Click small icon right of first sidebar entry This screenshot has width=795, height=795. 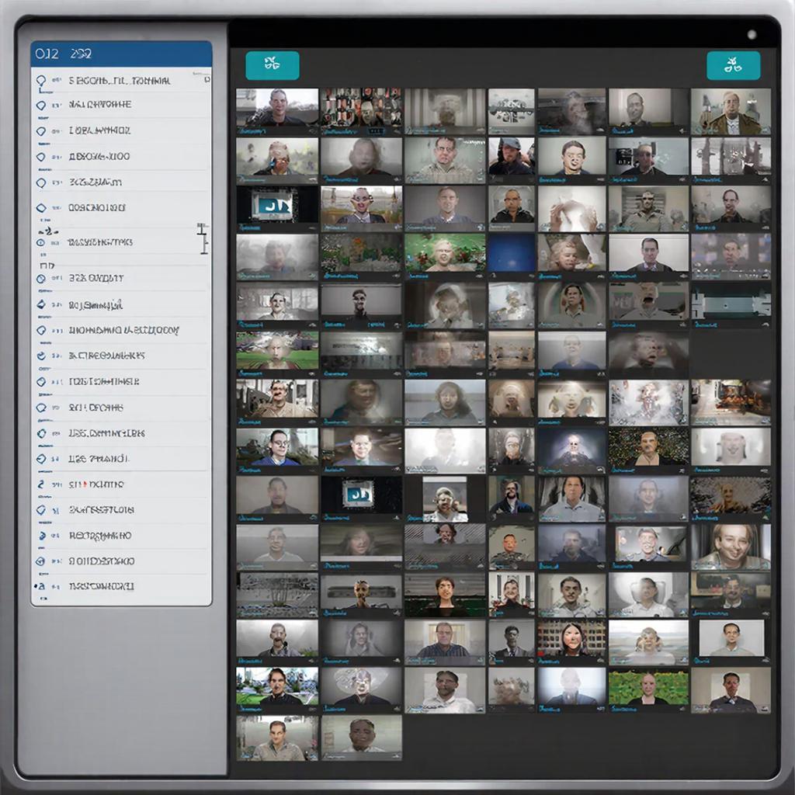coord(207,79)
